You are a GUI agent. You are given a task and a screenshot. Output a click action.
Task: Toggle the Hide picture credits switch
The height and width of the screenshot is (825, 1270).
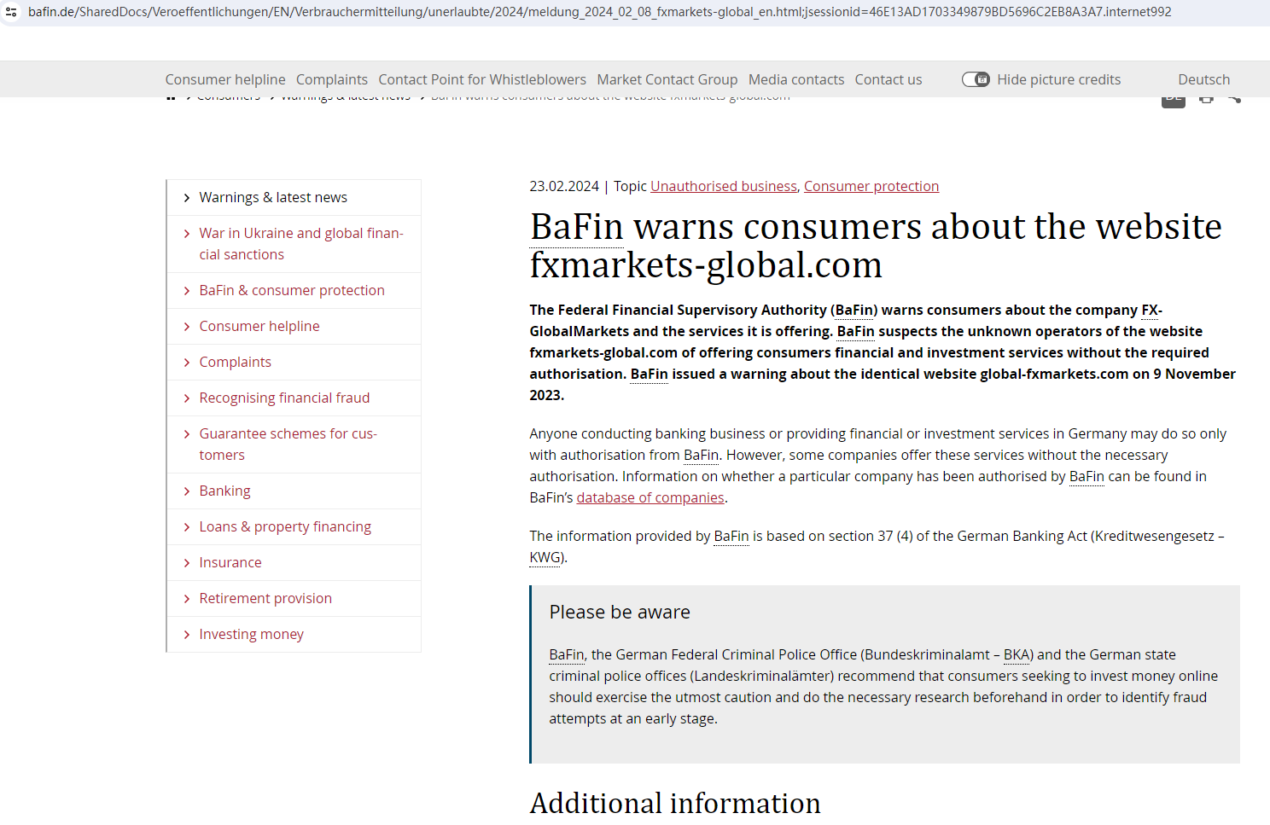pos(976,79)
